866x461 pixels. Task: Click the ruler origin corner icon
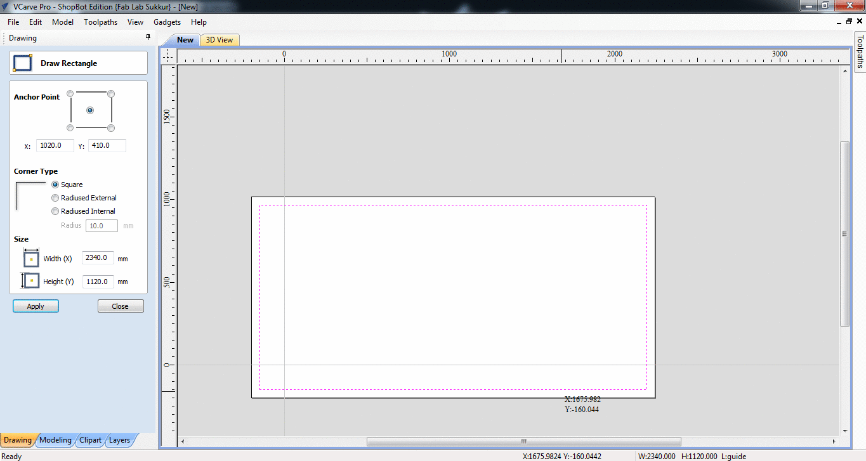point(167,56)
